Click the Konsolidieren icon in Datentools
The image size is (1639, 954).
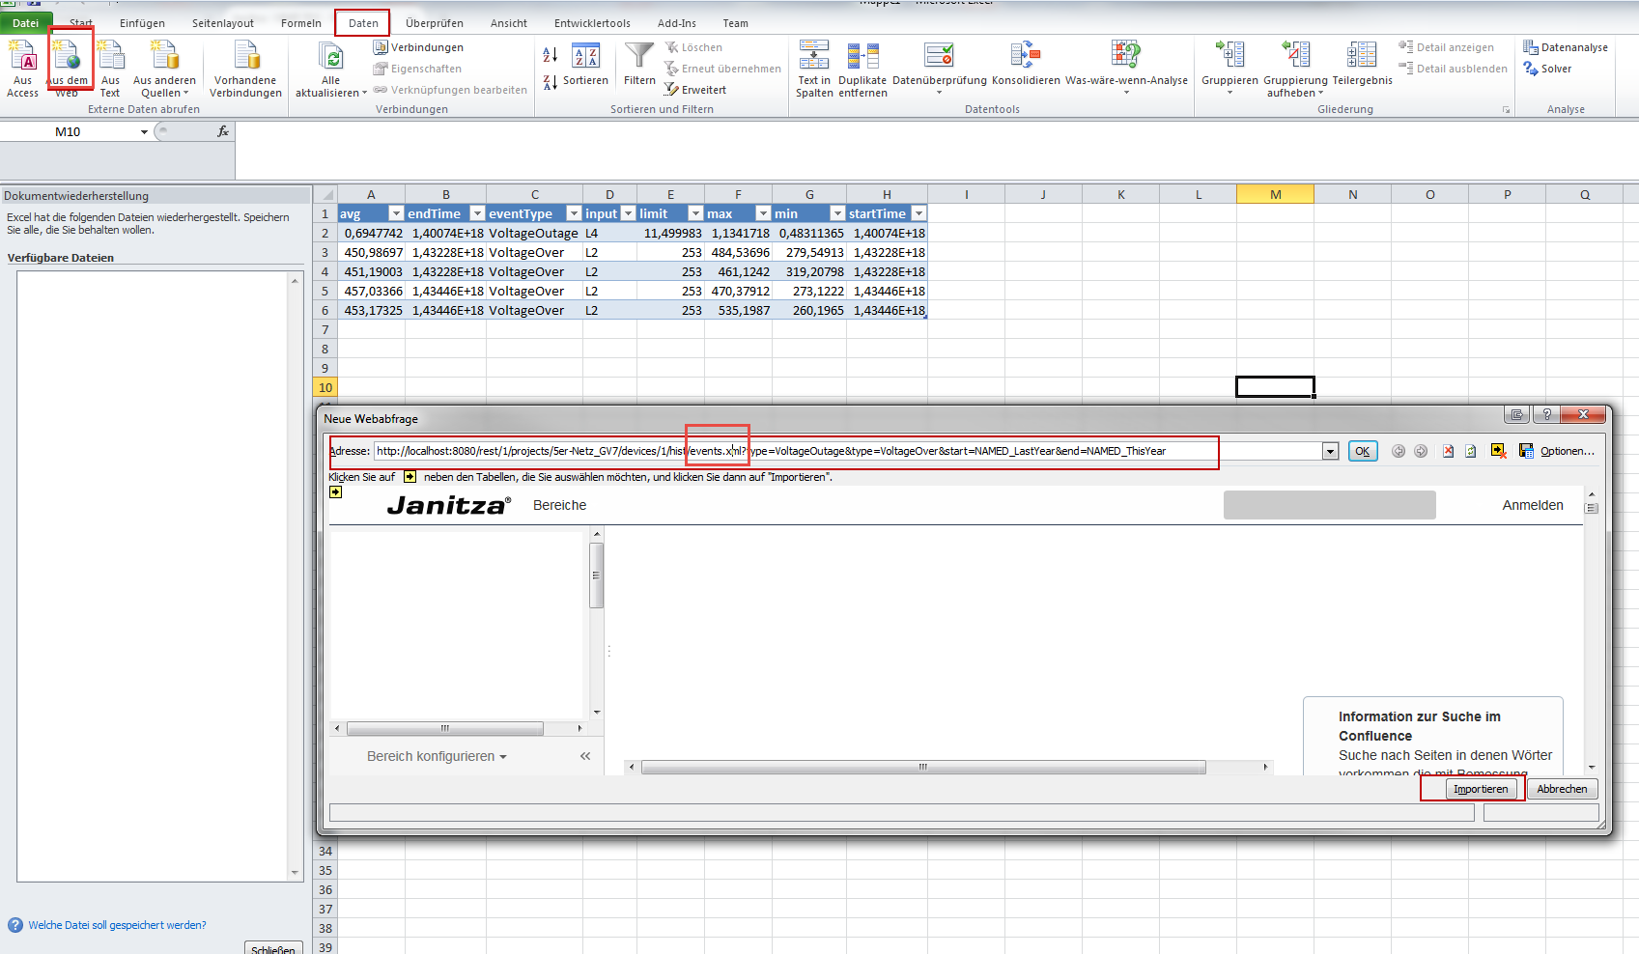click(x=1025, y=66)
